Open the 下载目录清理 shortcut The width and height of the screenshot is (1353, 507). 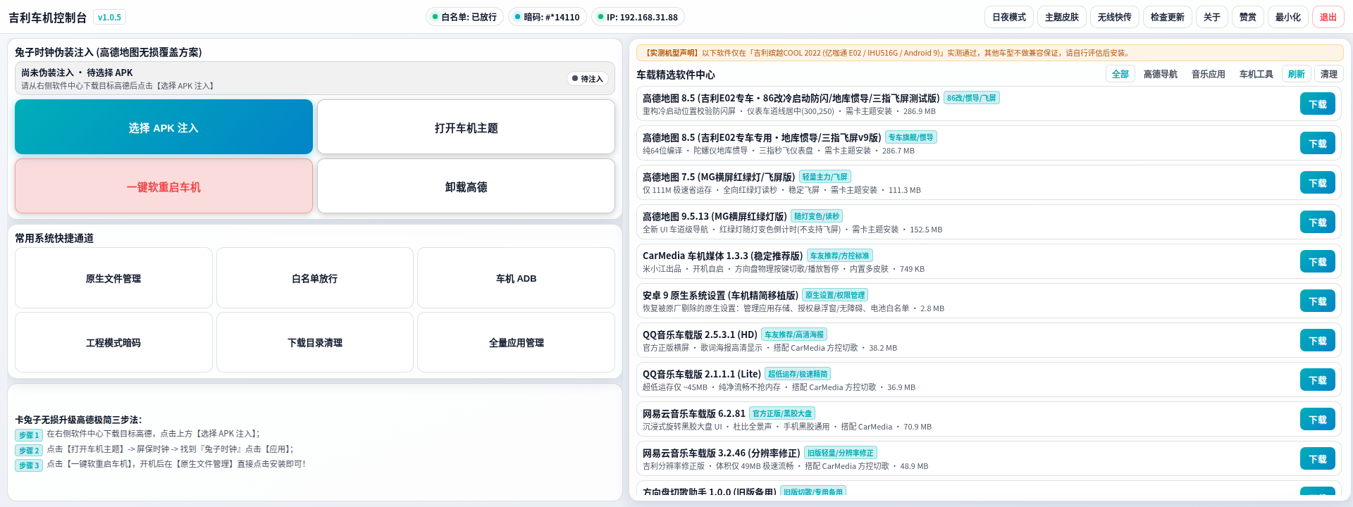pos(315,342)
